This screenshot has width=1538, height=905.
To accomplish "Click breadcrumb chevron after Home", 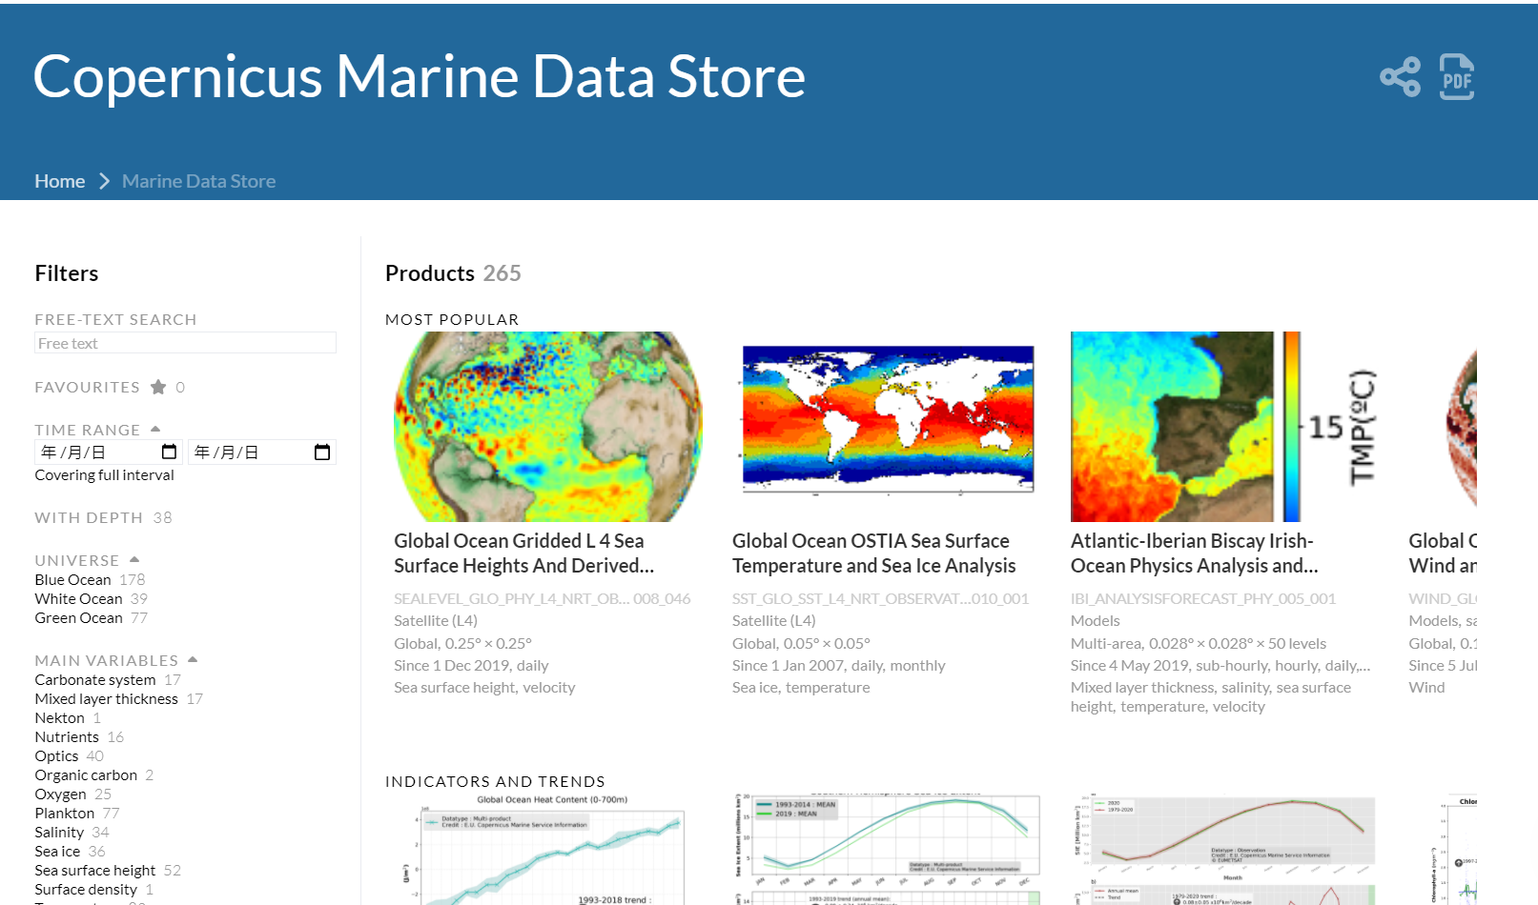I will pyautogui.click(x=104, y=181).
